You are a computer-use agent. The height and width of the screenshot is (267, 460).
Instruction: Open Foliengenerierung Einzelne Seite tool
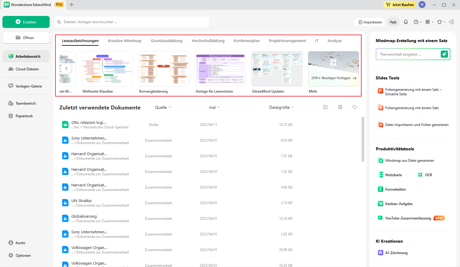coord(410,92)
